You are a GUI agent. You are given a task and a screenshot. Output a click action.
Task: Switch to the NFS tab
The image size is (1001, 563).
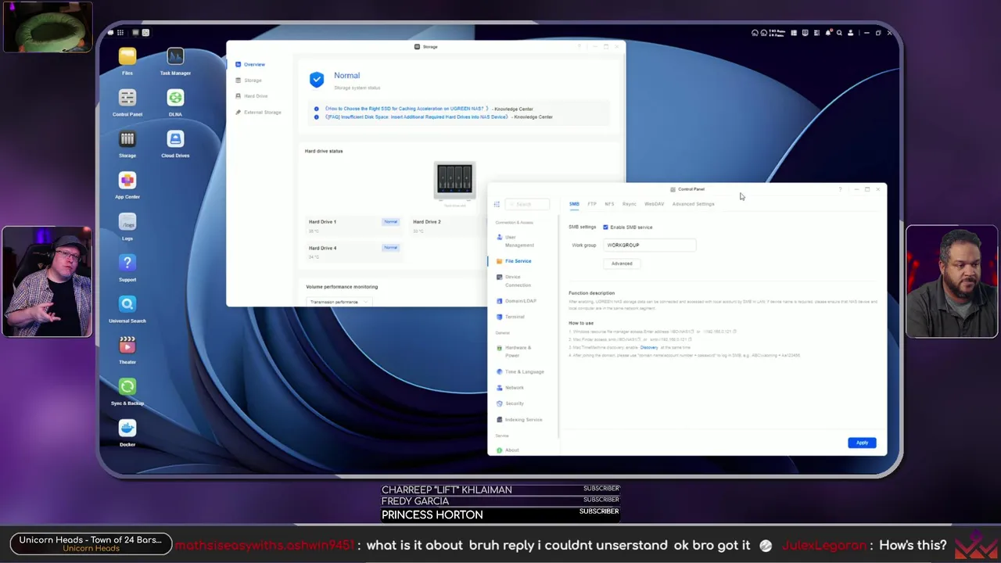(x=609, y=204)
